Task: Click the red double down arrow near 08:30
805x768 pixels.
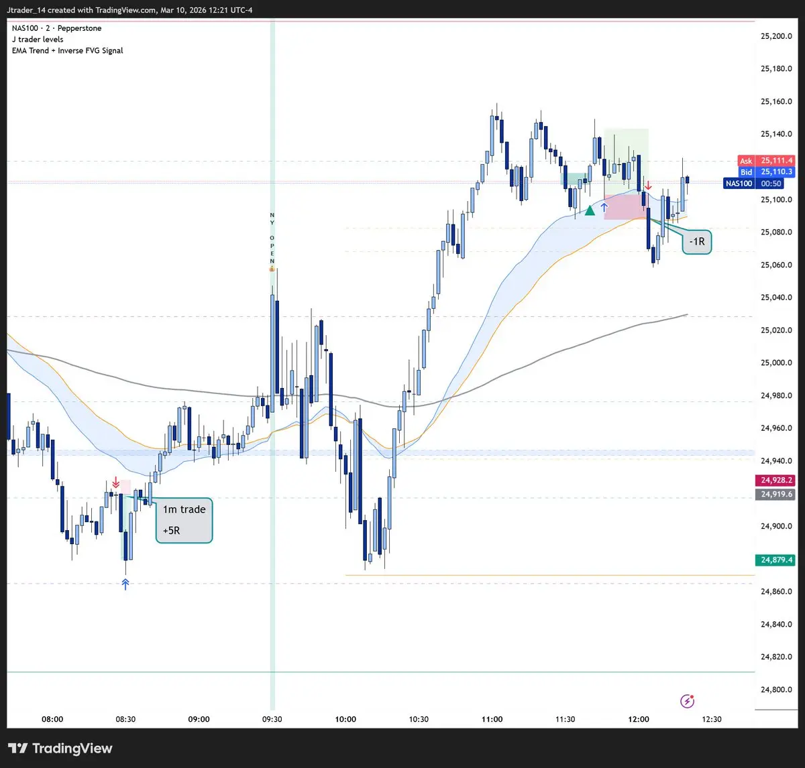Action: coord(116,483)
